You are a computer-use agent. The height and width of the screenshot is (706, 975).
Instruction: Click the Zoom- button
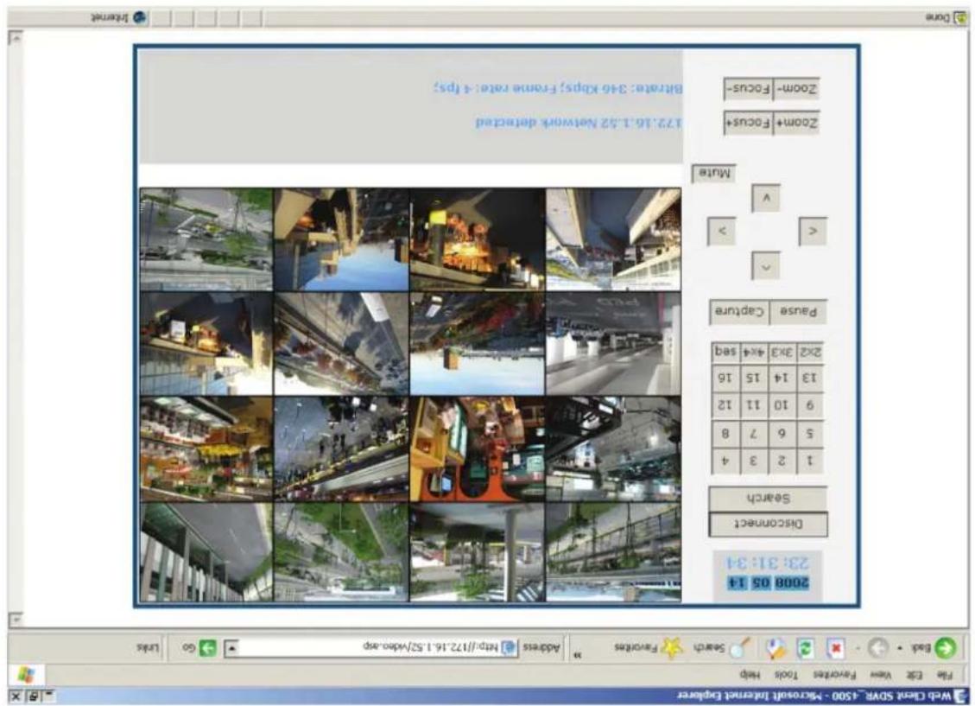point(797,89)
